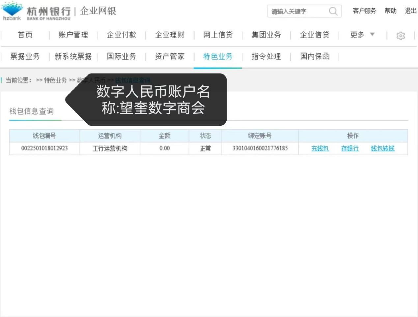Click the 钱包编号 column header
The width and height of the screenshot is (418, 317).
click(44, 136)
